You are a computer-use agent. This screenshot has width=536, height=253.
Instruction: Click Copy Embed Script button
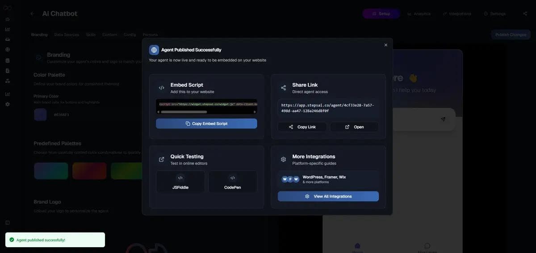click(206, 124)
